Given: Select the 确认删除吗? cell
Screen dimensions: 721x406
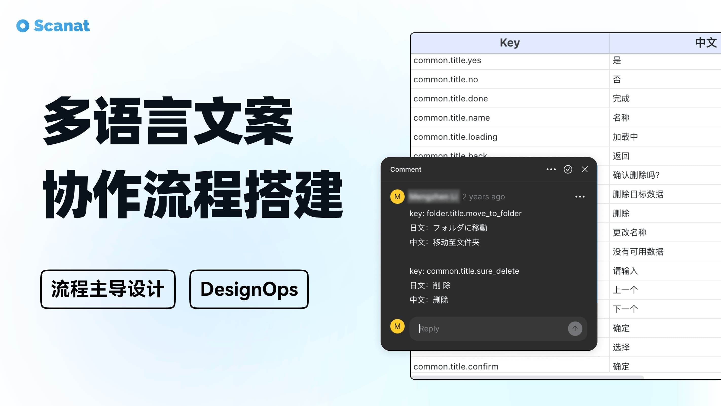Looking at the screenshot, I should click(665, 175).
